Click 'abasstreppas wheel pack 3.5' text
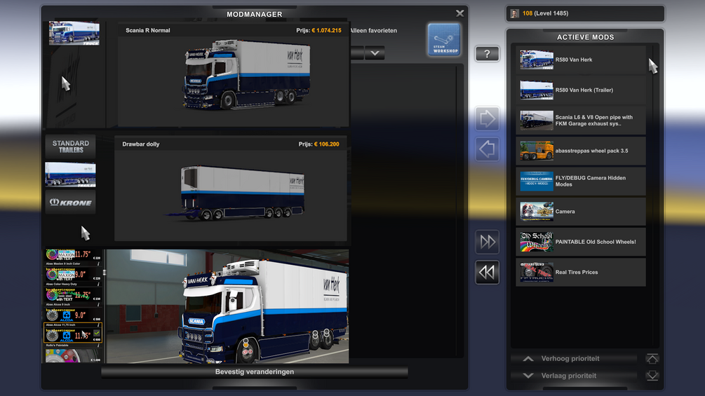The width and height of the screenshot is (705, 396). [x=591, y=151]
